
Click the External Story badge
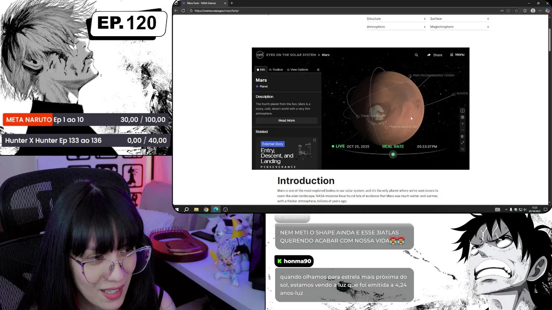click(273, 144)
